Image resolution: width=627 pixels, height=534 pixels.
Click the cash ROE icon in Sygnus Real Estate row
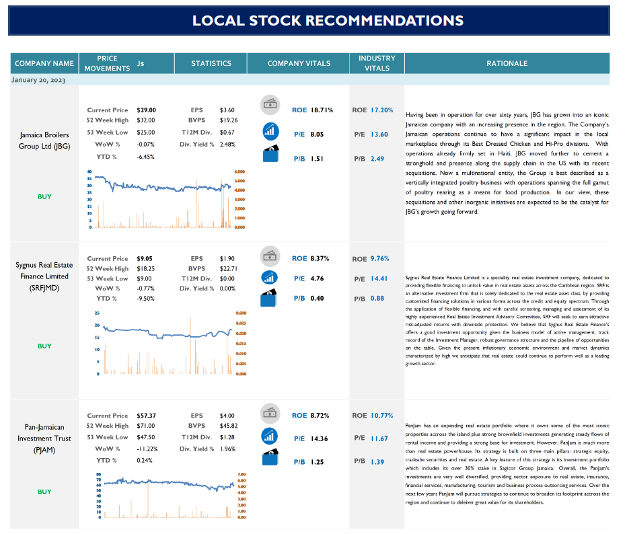270,256
